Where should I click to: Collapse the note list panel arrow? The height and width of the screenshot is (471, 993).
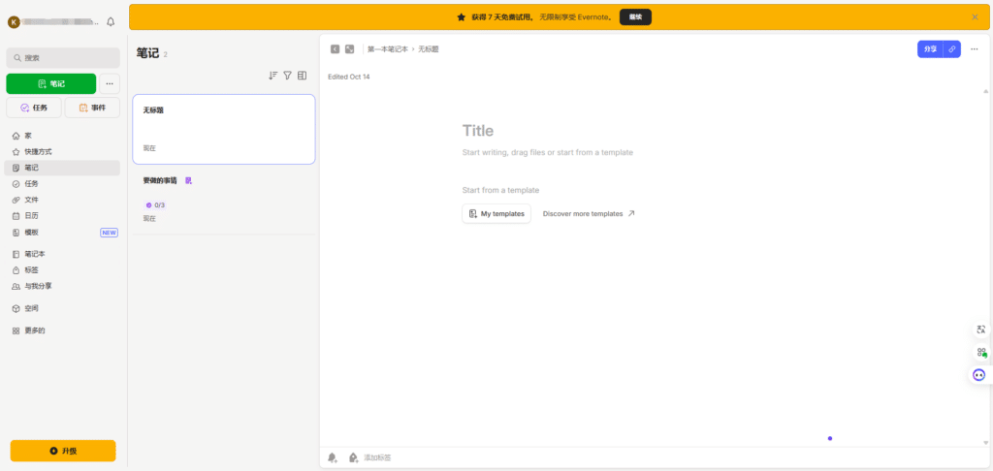pos(335,48)
